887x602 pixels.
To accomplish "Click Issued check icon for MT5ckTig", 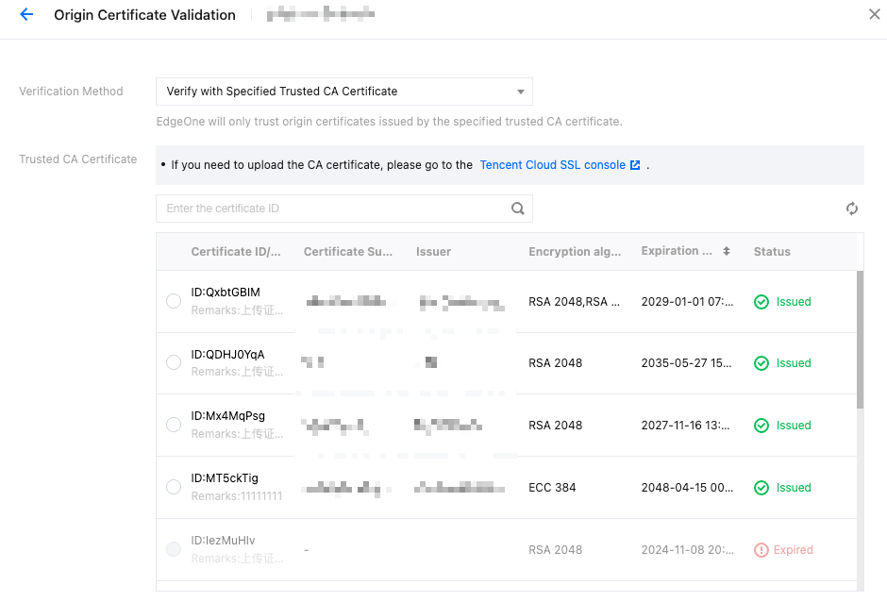I will click(761, 488).
